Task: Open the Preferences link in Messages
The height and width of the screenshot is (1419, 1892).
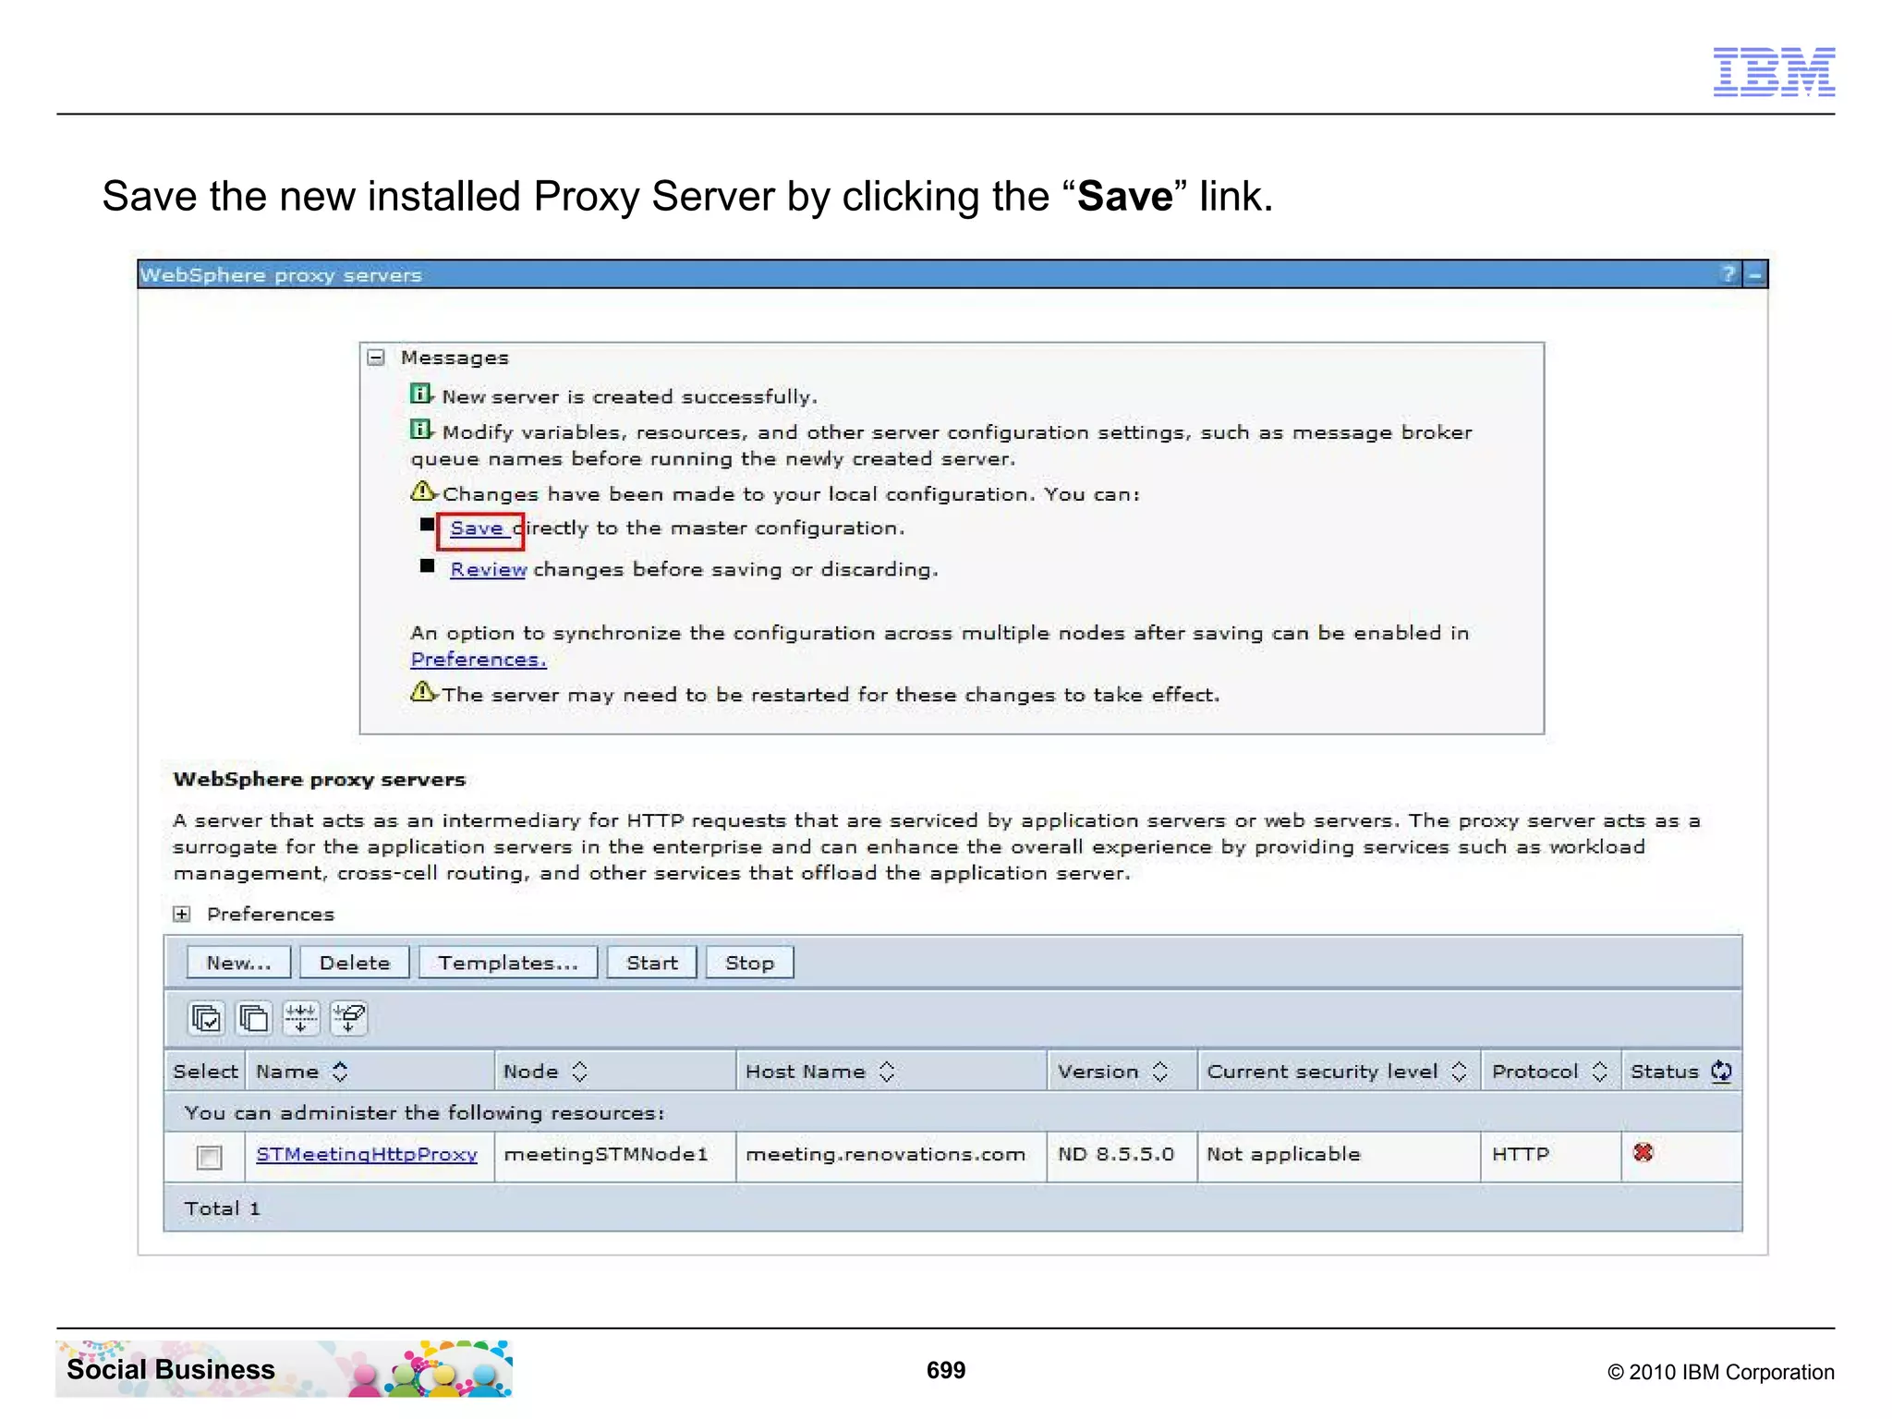Action: tap(478, 660)
